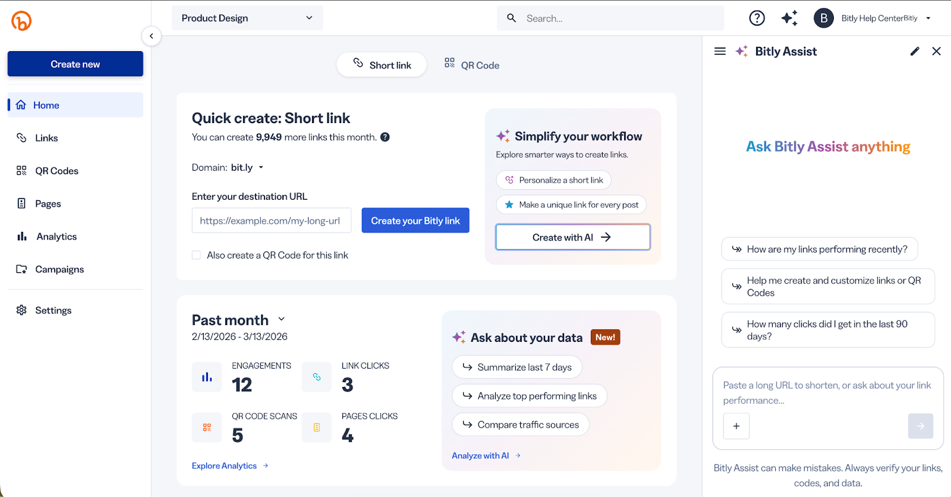
Task: Click the QR Code Scans icon tile
Action: click(x=207, y=427)
